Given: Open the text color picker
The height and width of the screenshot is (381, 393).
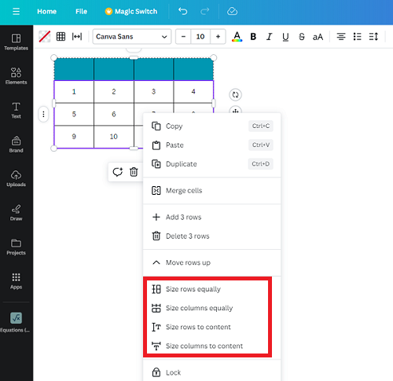Looking at the screenshot, I should [x=237, y=36].
